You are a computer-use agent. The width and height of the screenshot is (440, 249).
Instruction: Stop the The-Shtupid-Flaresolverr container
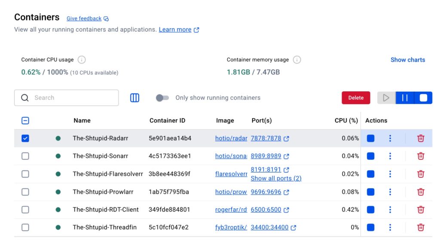[x=370, y=174]
